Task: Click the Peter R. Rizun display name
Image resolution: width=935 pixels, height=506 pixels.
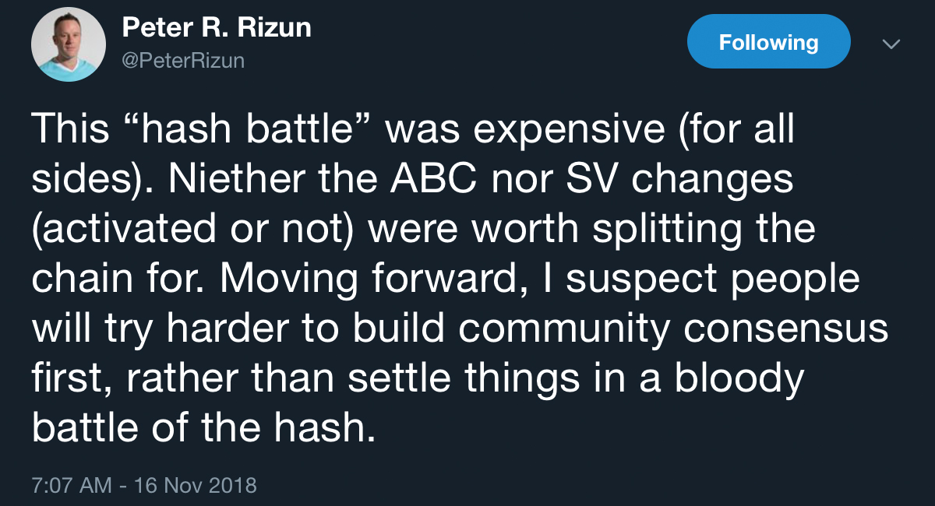Action: [x=217, y=28]
